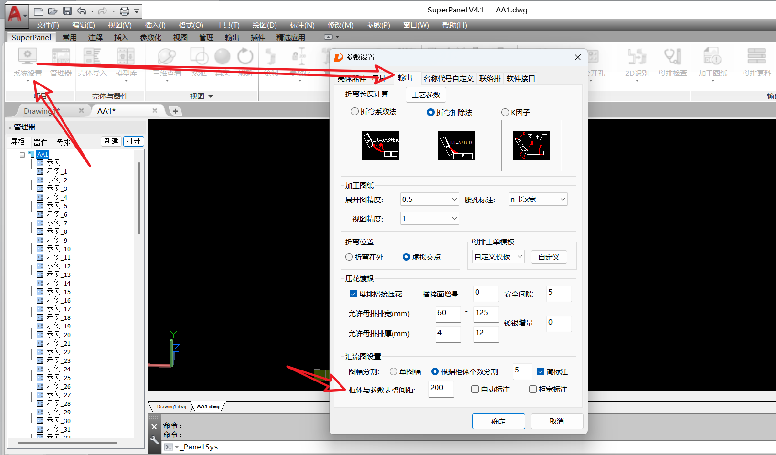Switch to the 软件接口 tab

click(x=521, y=78)
